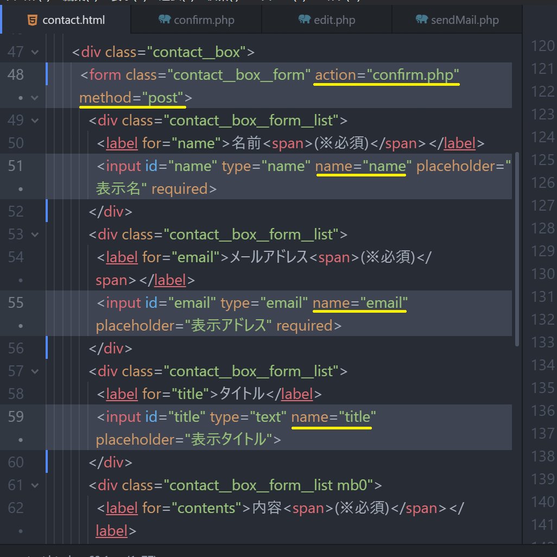Collapse the form fold arrow below line 48
This screenshot has width=557, height=557.
(x=35, y=98)
